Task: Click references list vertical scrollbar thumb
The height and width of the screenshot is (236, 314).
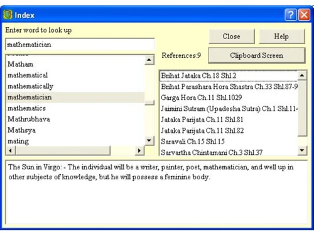Action: point(302,108)
